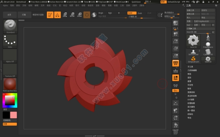Image resolution: width=220 pixels, height=137 pixels.
Task: Expand the 变形 subpalette
Action: (189, 78)
